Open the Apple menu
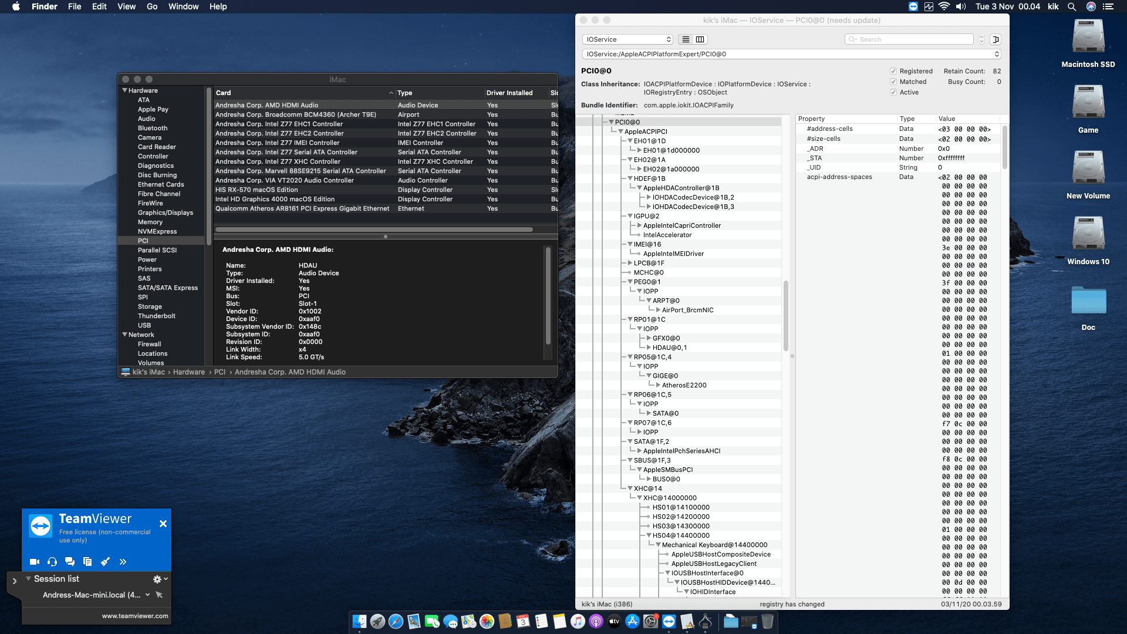Screen dimensions: 1127x634 tap(16, 6)
